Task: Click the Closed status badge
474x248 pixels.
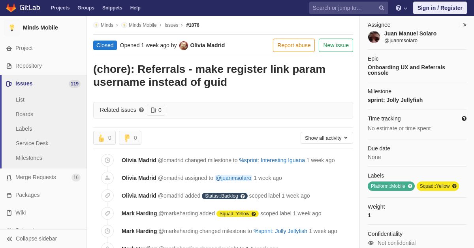Action: 105,45
